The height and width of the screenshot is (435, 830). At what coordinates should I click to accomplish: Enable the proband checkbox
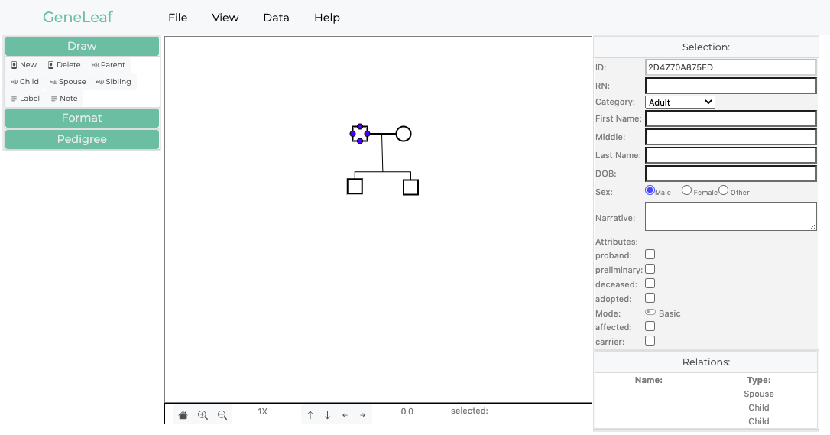click(x=650, y=255)
